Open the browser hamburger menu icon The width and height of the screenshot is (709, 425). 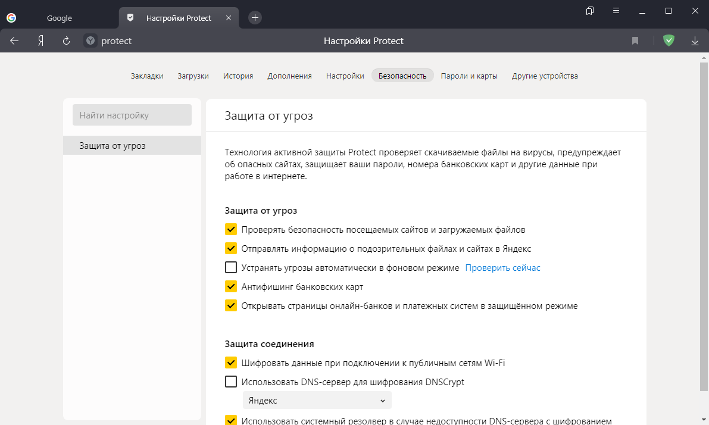[x=617, y=11]
